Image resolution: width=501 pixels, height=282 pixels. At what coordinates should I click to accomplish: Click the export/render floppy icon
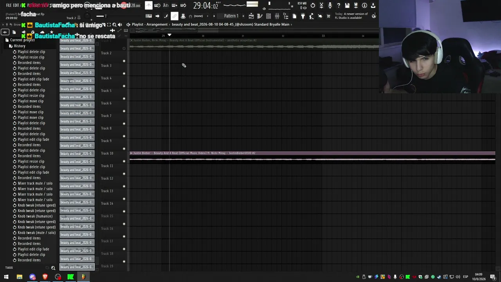coord(356,5)
